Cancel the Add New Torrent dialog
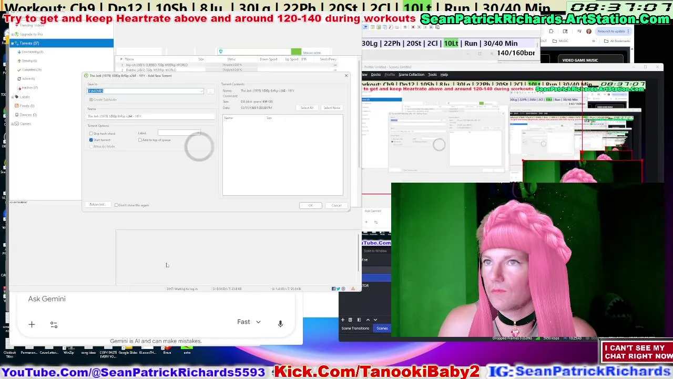Screen dimensions: 673x379 tap(336, 205)
